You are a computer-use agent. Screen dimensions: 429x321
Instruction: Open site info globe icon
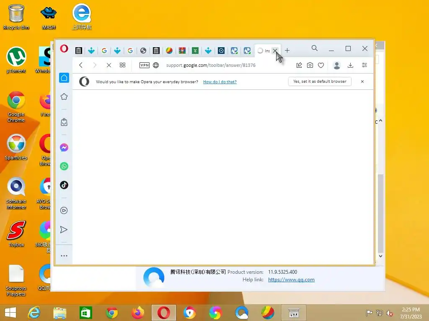(x=156, y=65)
